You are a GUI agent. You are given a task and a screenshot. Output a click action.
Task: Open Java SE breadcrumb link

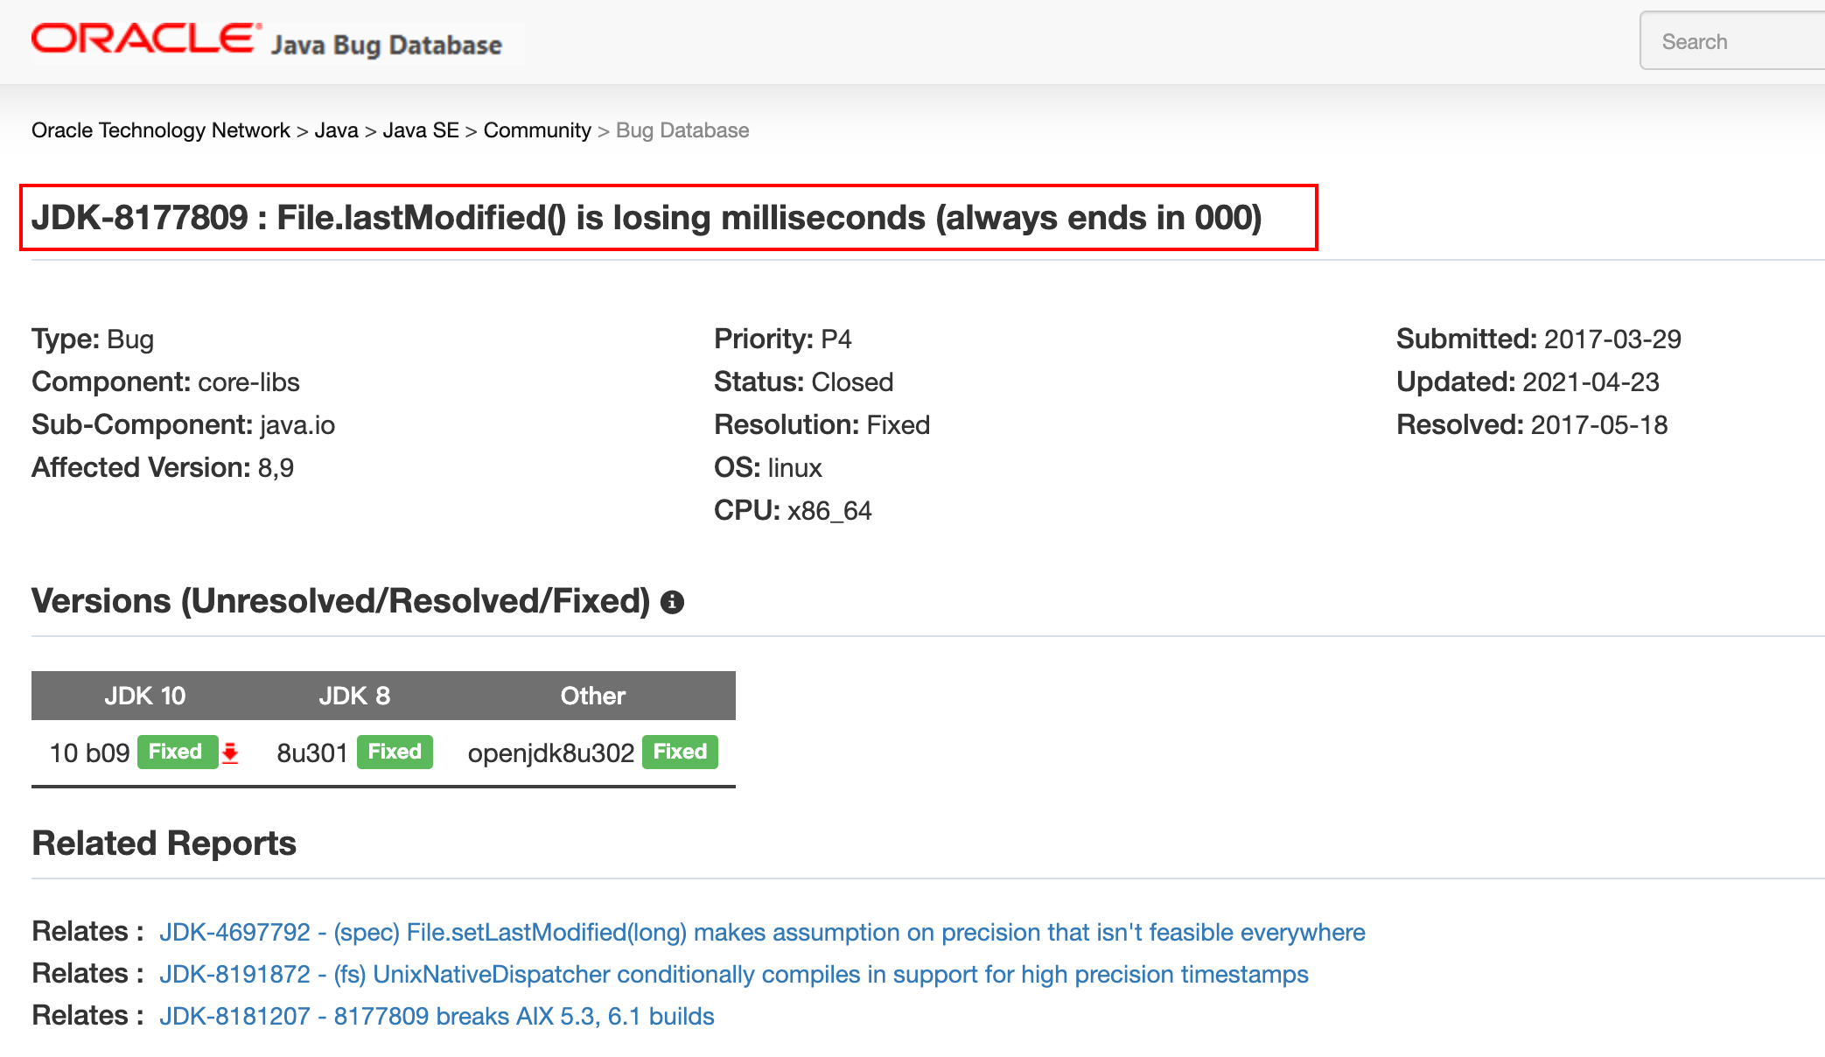pyautogui.click(x=421, y=130)
